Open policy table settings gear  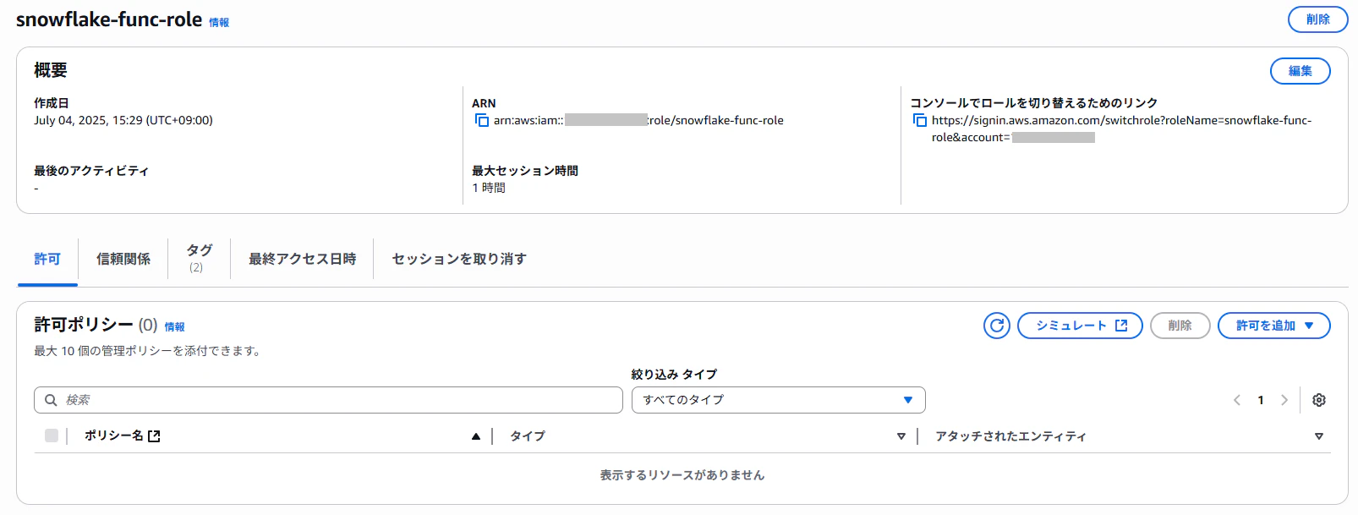(x=1318, y=400)
